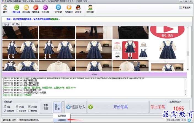Open the 链接采集 link collection tool
The height and width of the screenshot is (123, 196).
coord(36,9)
